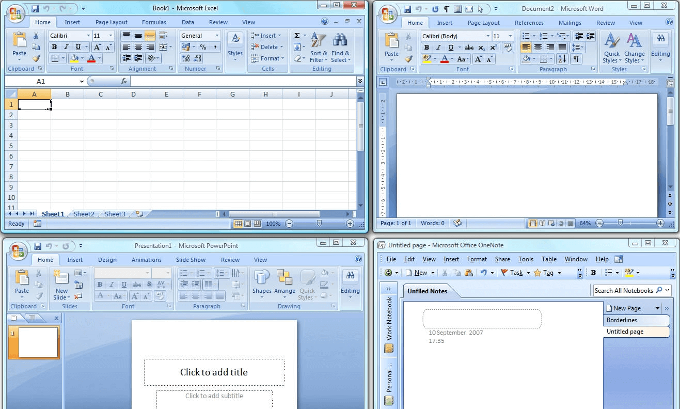Open Calibri (Body) font dropdown in Word
Screen dimensions: 680x409
(488, 36)
